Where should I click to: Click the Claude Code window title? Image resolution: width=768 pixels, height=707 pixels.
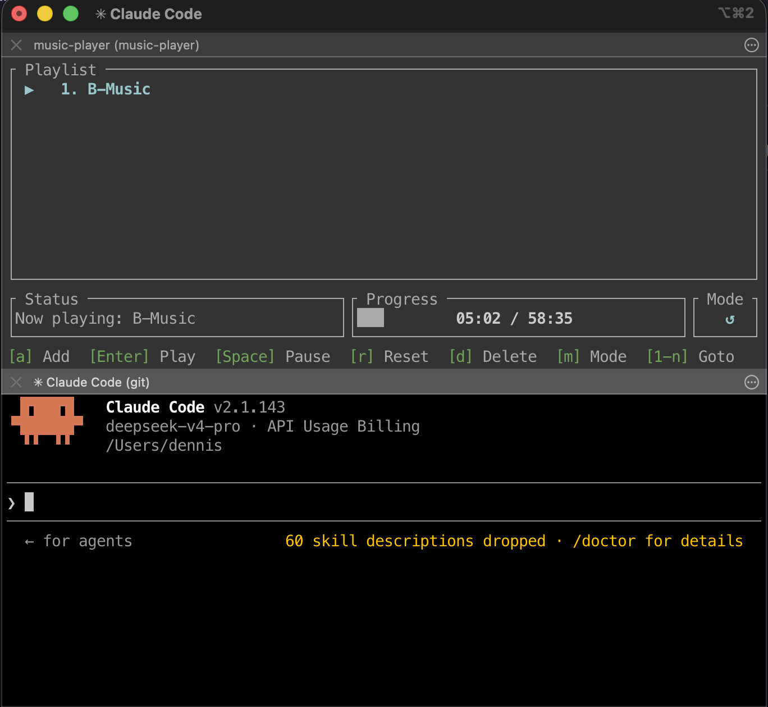click(x=149, y=14)
